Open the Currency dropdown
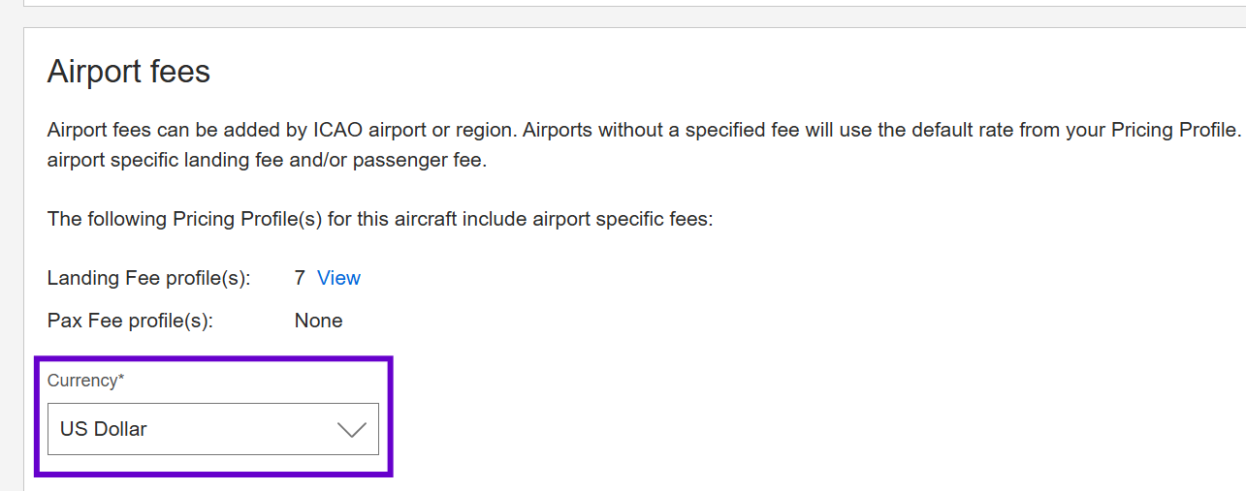 (x=212, y=429)
